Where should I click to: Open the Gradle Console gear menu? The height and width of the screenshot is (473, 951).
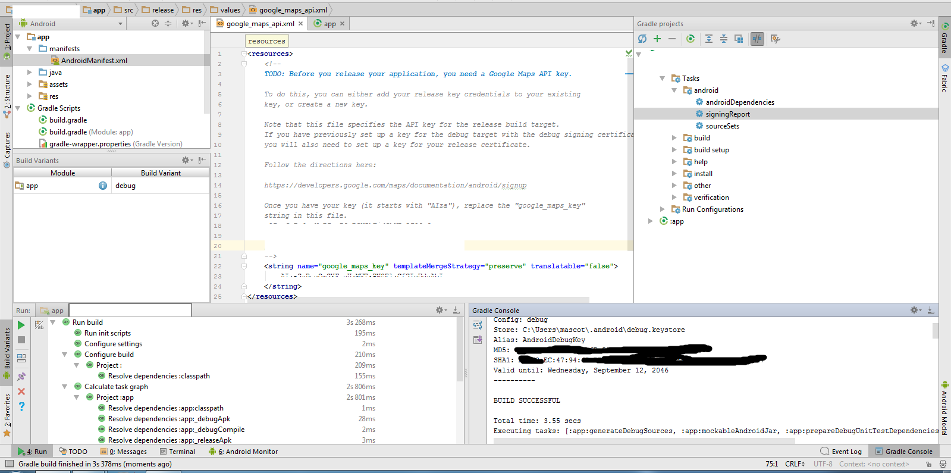pyautogui.click(x=916, y=310)
